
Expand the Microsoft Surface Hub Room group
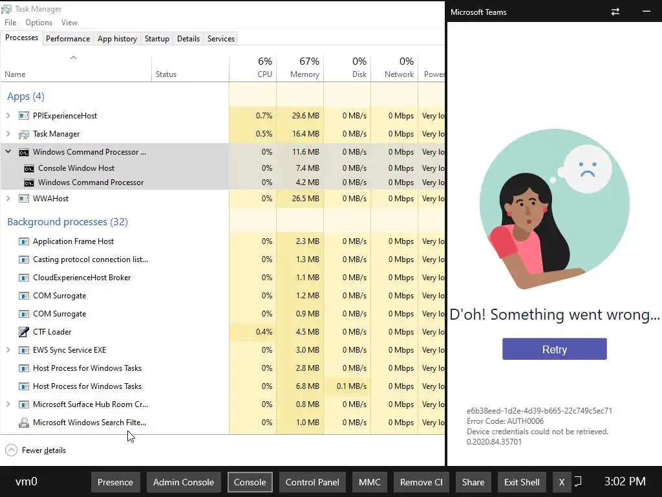point(8,404)
